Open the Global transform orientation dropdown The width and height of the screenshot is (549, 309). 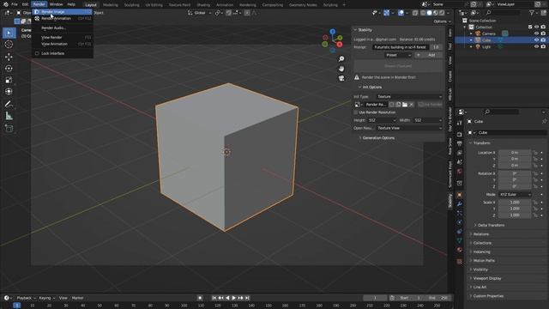click(200, 13)
